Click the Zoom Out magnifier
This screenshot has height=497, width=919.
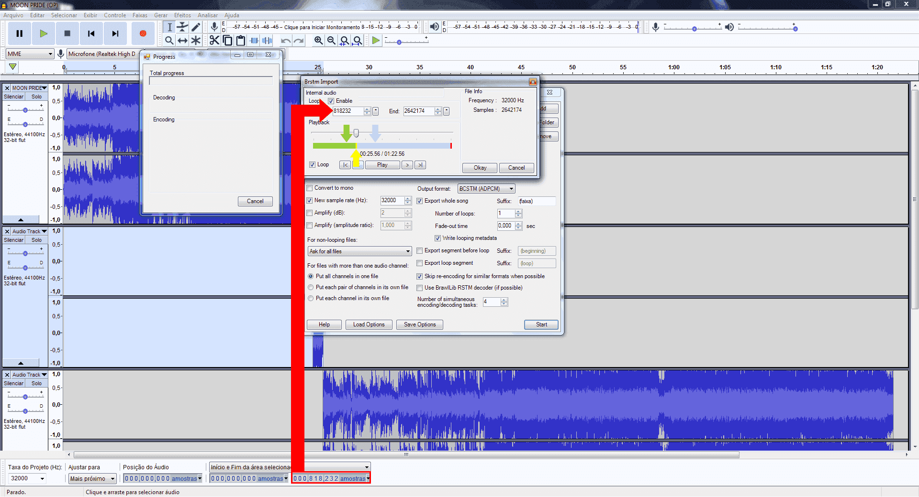[x=331, y=41]
